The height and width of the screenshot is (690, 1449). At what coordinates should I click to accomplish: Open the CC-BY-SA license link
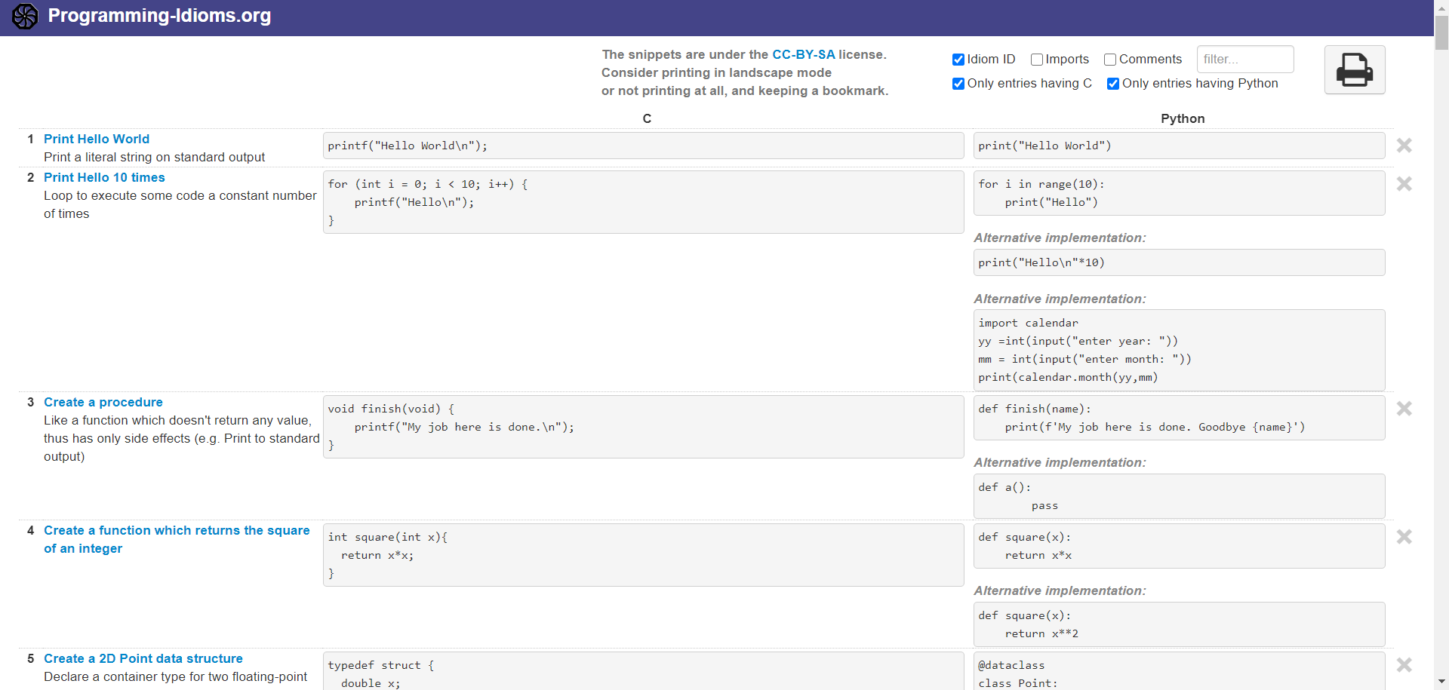point(803,54)
